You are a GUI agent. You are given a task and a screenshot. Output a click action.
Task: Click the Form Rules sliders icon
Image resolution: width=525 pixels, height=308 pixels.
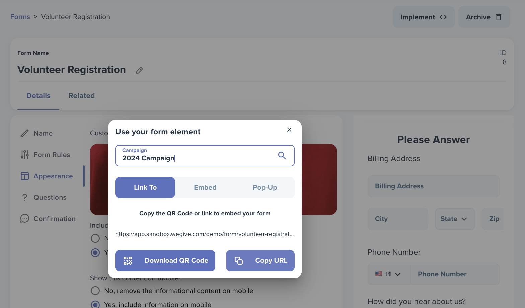pos(25,155)
